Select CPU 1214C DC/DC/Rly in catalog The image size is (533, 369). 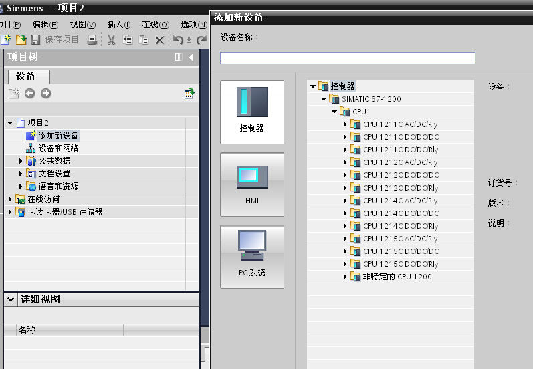click(401, 226)
